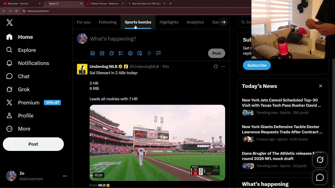Open Notifications in sidebar

pos(27,63)
